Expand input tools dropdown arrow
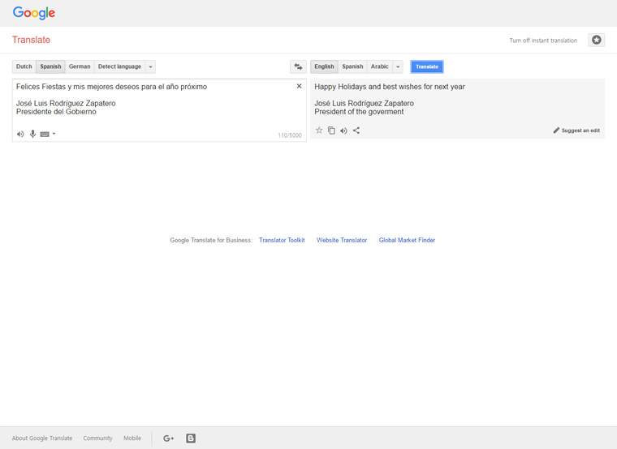 (x=54, y=134)
